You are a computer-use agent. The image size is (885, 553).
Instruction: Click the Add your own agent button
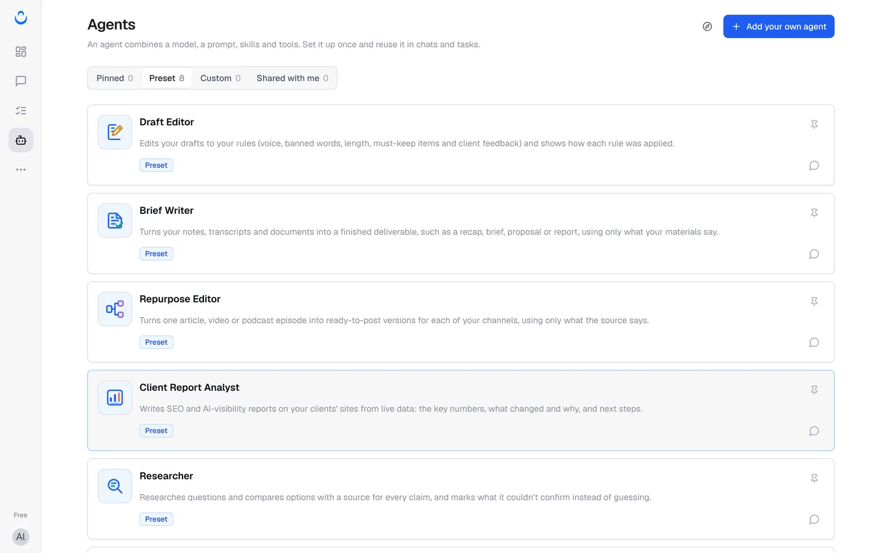point(779,26)
